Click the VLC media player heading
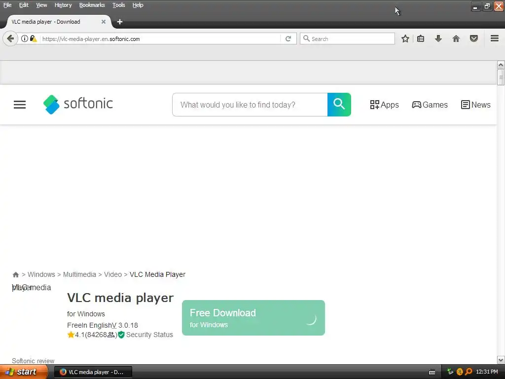The height and width of the screenshot is (379, 505). point(120,298)
